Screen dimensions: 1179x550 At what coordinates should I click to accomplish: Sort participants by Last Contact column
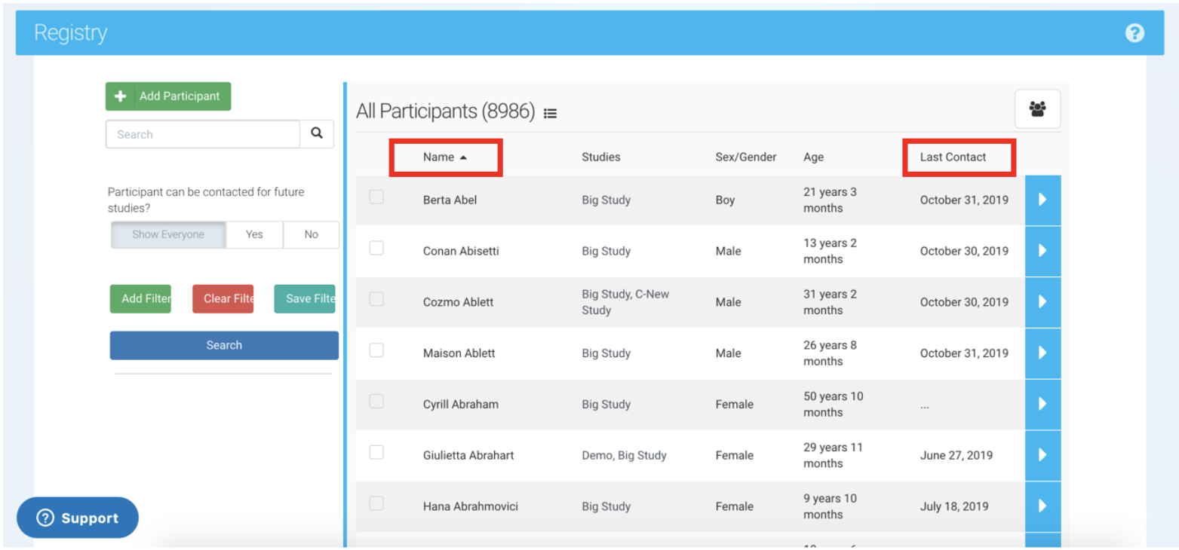pyautogui.click(x=953, y=157)
